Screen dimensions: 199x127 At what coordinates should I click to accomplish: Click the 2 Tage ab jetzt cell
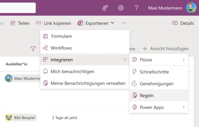click(65, 118)
